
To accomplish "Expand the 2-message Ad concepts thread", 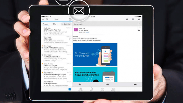I will [70, 39].
